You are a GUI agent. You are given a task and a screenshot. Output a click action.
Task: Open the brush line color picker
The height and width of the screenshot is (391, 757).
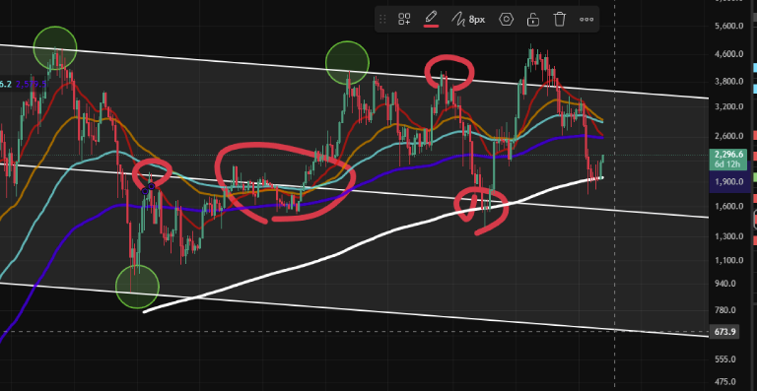pos(431,20)
